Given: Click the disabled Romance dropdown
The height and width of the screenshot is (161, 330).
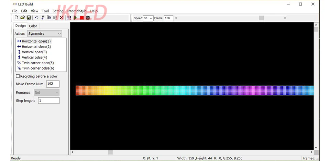Looking at the screenshot, I should (46, 93).
